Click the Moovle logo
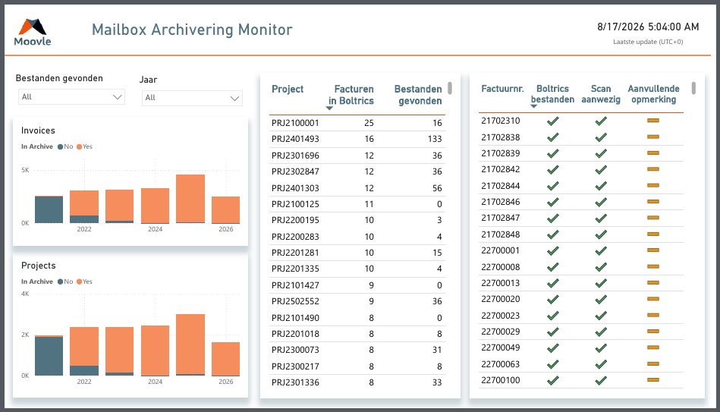The height and width of the screenshot is (412, 720). [x=33, y=32]
